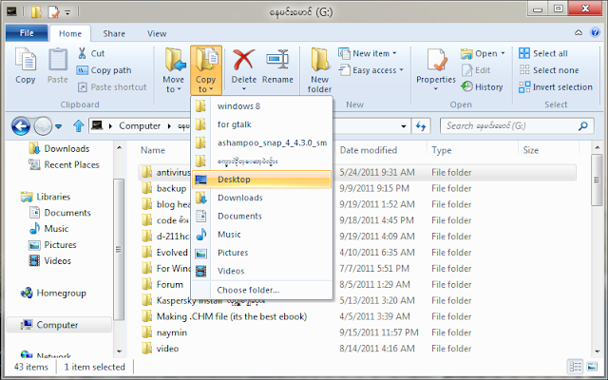Open the Help question mark icon
This screenshot has width=608, height=380.
pyautogui.click(x=596, y=32)
